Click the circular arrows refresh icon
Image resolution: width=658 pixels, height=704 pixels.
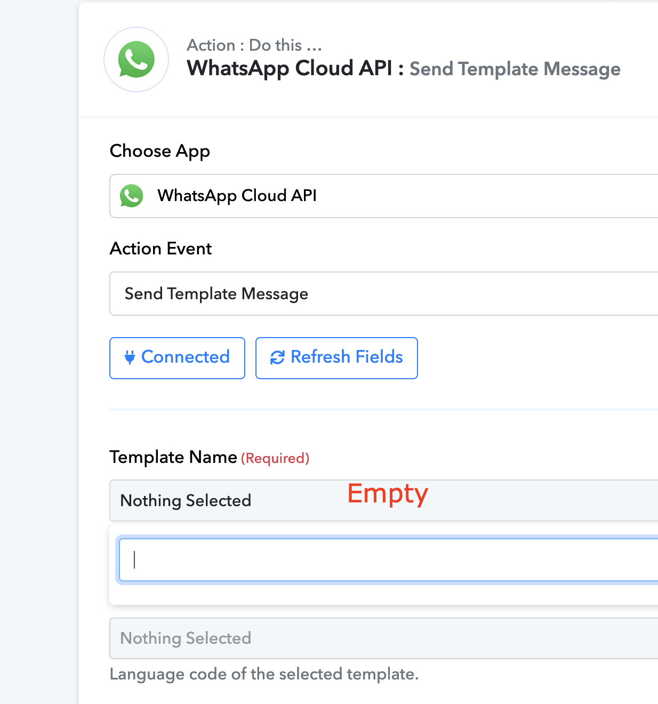click(277, 357)
